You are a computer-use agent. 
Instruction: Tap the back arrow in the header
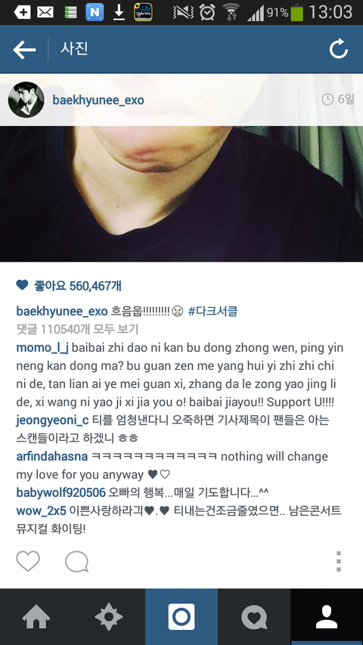(x=24, y=50)
